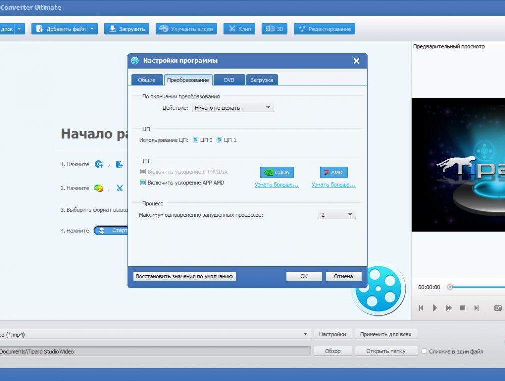Click the settings dialog title icon
Viewport: 505px width, 381px height.
coord(135,60)
